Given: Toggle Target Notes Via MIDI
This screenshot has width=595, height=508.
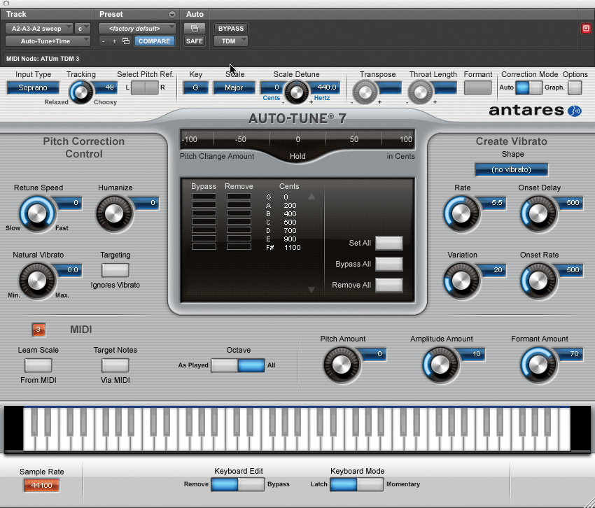Looking at the screenshot, I should [x=115, y=365].
